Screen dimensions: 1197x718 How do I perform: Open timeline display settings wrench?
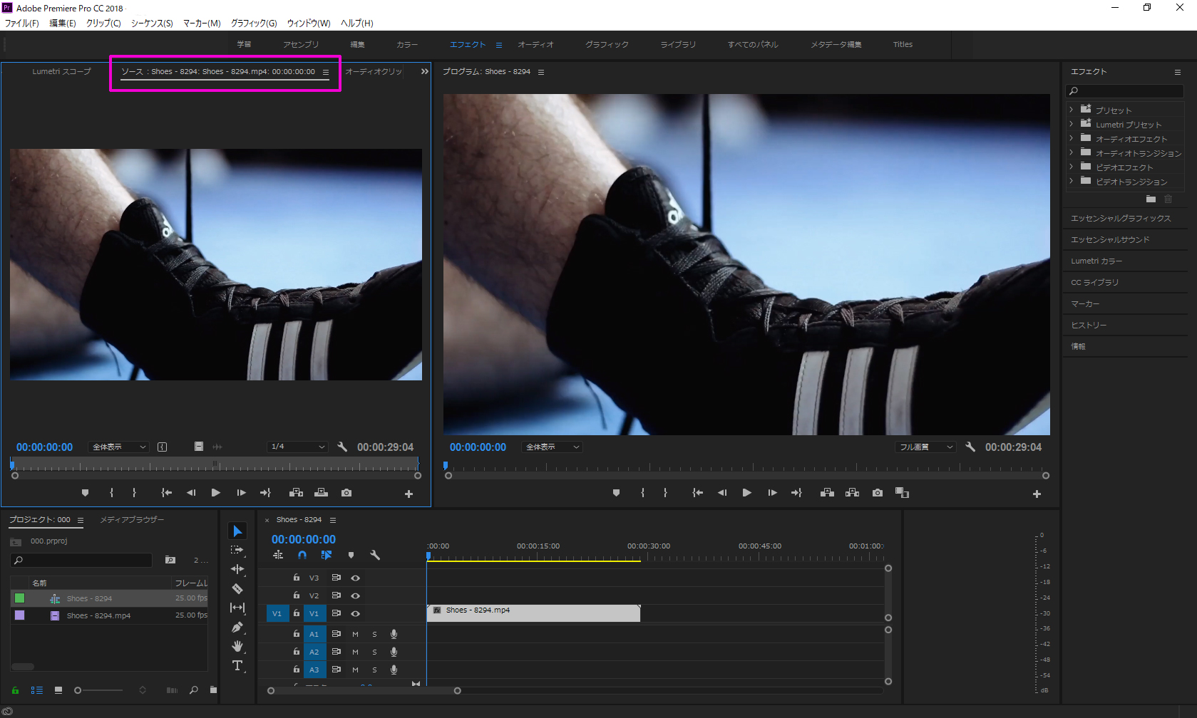click(x=375, y=555)
